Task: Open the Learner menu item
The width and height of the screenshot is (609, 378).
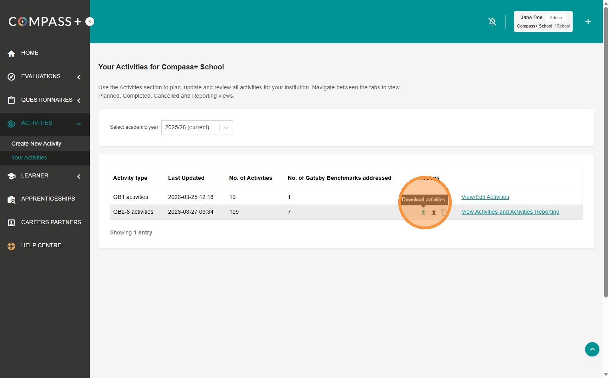Action: coord(35,175)
